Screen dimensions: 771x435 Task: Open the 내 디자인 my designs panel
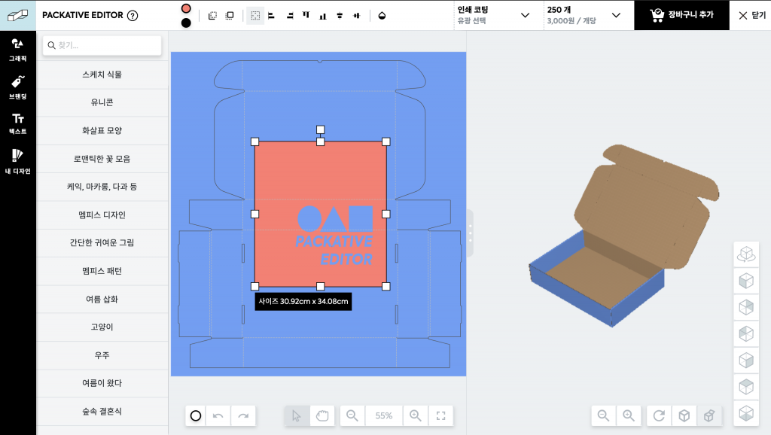18,161
